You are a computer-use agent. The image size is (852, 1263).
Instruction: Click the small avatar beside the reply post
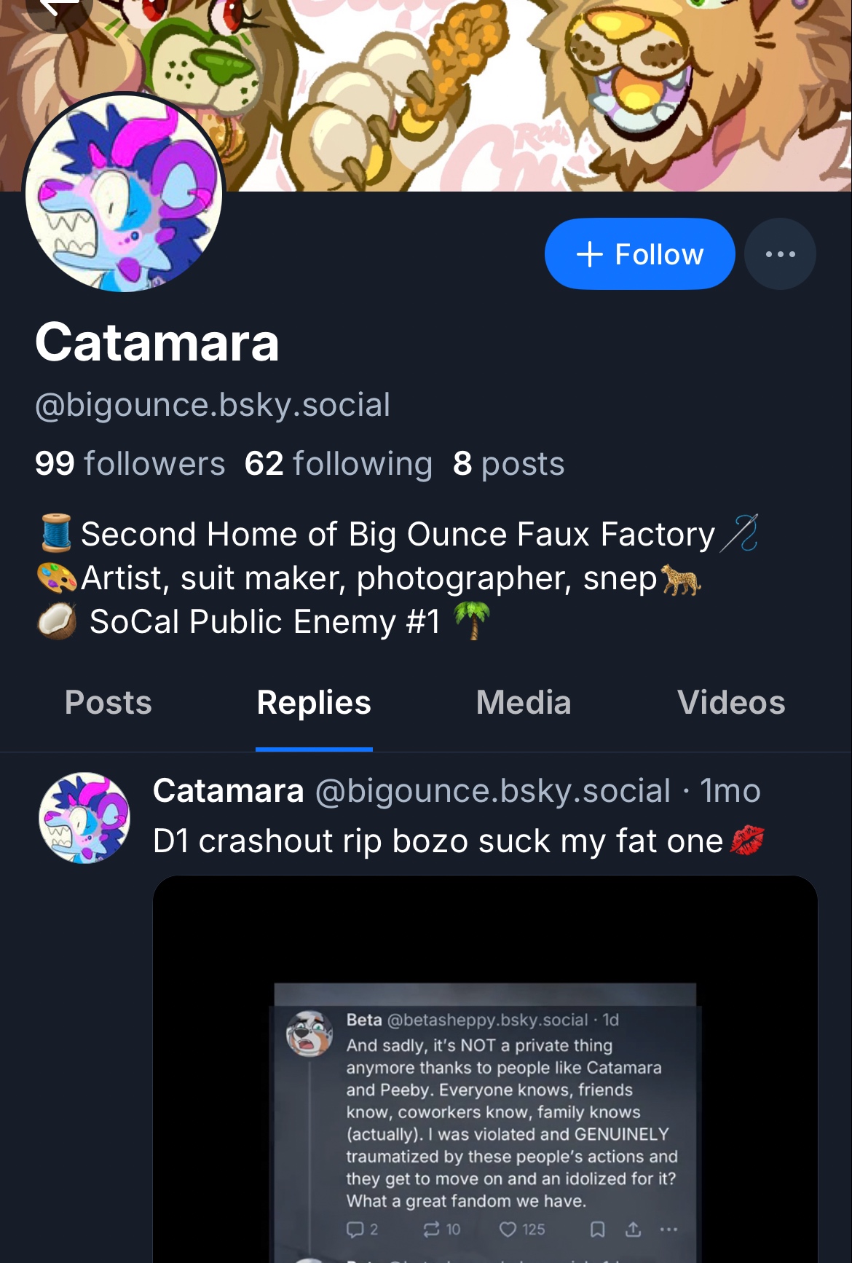(84, 818)
